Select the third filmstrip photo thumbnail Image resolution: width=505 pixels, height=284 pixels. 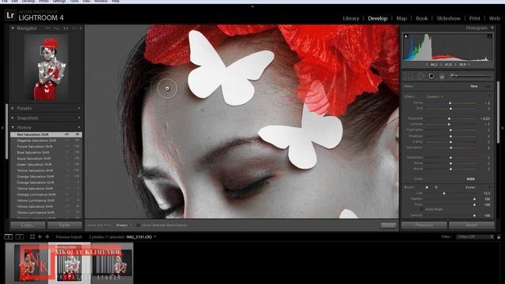pos(112,263)
